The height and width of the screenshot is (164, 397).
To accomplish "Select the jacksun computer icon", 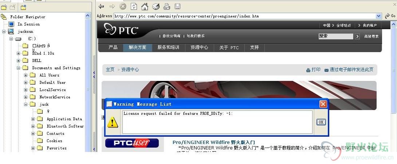I will (x=11, y=31).
